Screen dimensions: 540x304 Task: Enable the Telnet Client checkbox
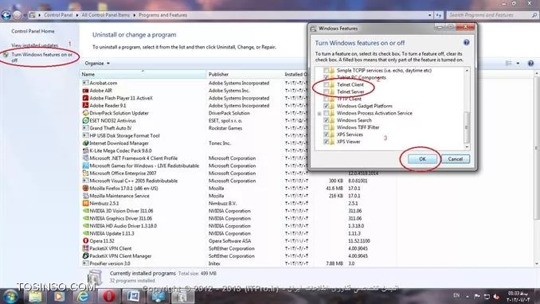tap(326, 84)
